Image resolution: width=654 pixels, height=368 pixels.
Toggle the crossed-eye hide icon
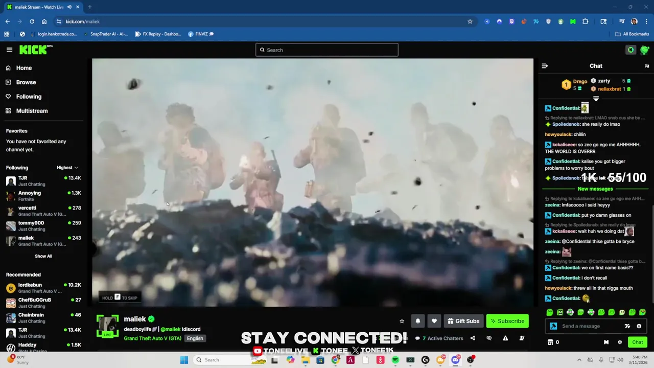tap(489, 338)
